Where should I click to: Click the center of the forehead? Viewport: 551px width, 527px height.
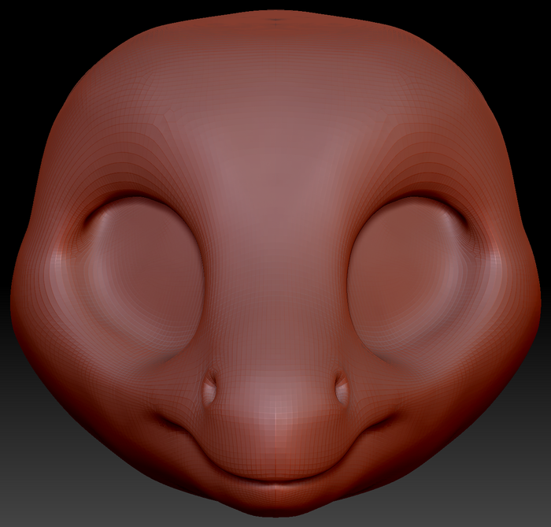click(x=275, y=141)
